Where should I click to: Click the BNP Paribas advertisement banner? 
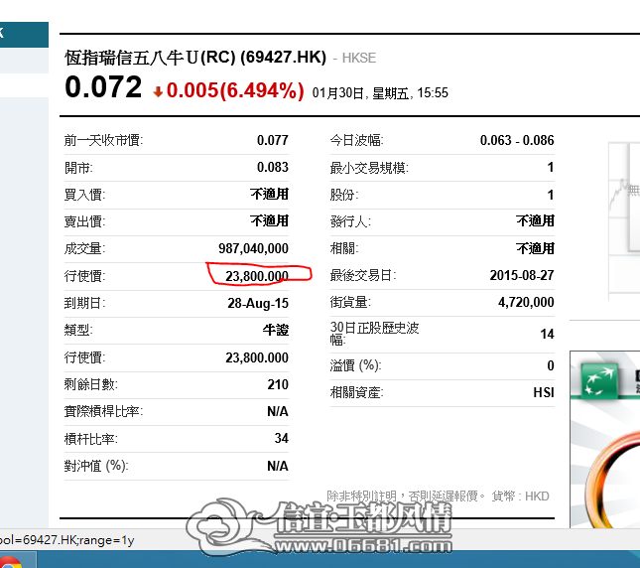point(605,439)
